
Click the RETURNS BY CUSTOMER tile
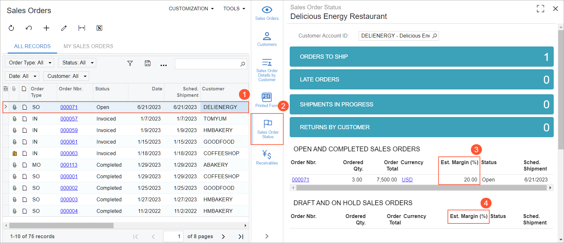[x=422, y=127]
